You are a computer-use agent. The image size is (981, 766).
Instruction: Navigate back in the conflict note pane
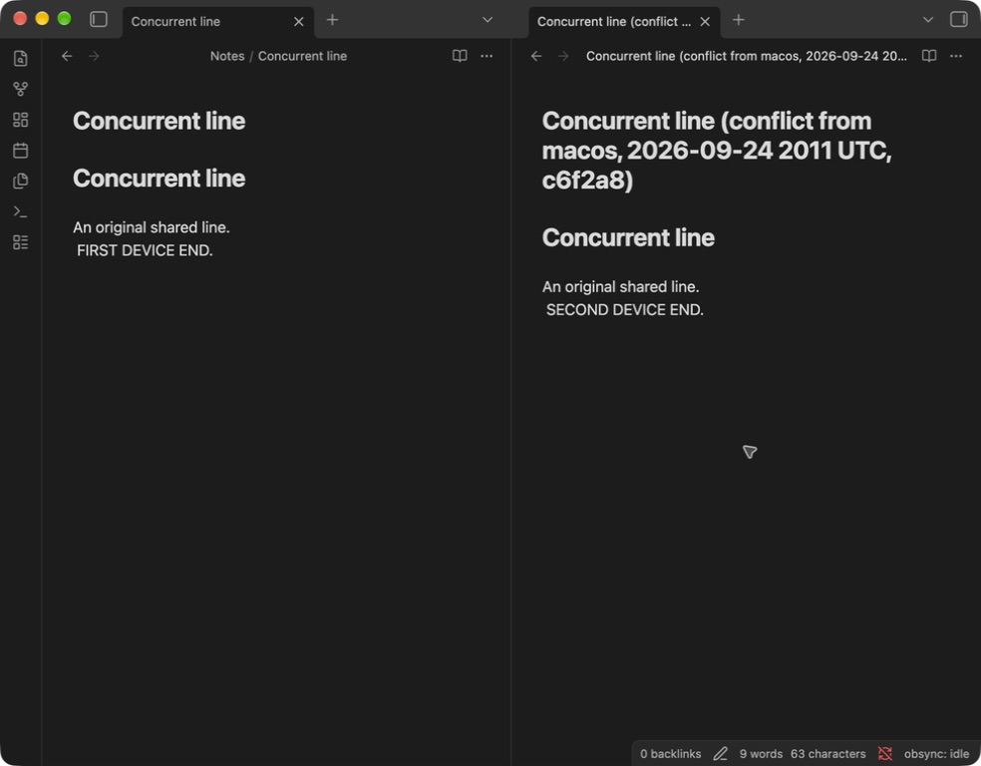click(x=536, y=56)
